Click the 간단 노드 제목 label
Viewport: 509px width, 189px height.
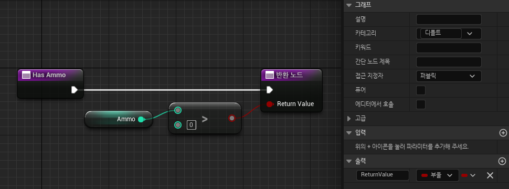(x=373, y=62)
